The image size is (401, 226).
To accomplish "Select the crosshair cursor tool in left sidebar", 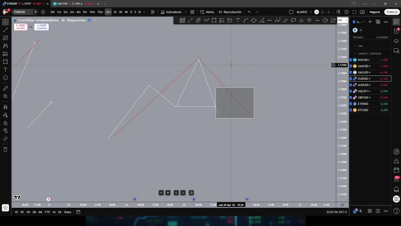I will tap(5, 22).
